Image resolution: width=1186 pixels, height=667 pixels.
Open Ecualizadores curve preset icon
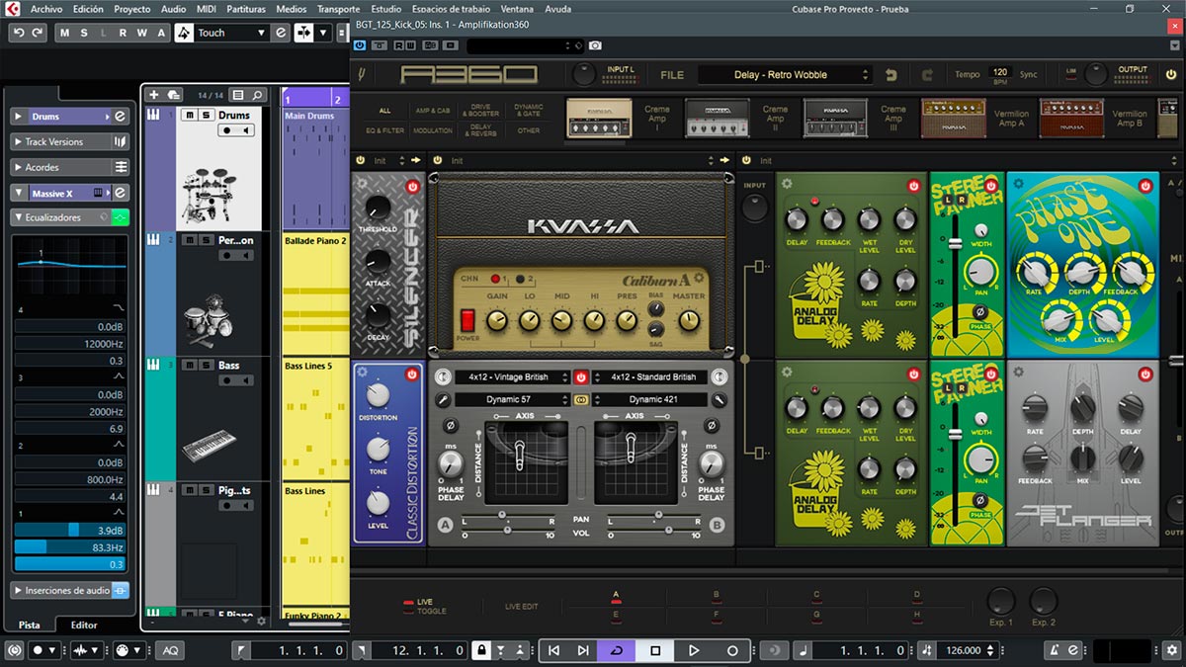(121, 217)
